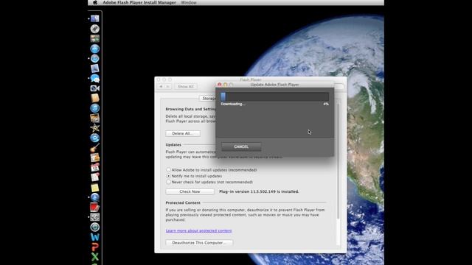
Task: Cancel the Flash Player update download
Action: pos(241,146)
